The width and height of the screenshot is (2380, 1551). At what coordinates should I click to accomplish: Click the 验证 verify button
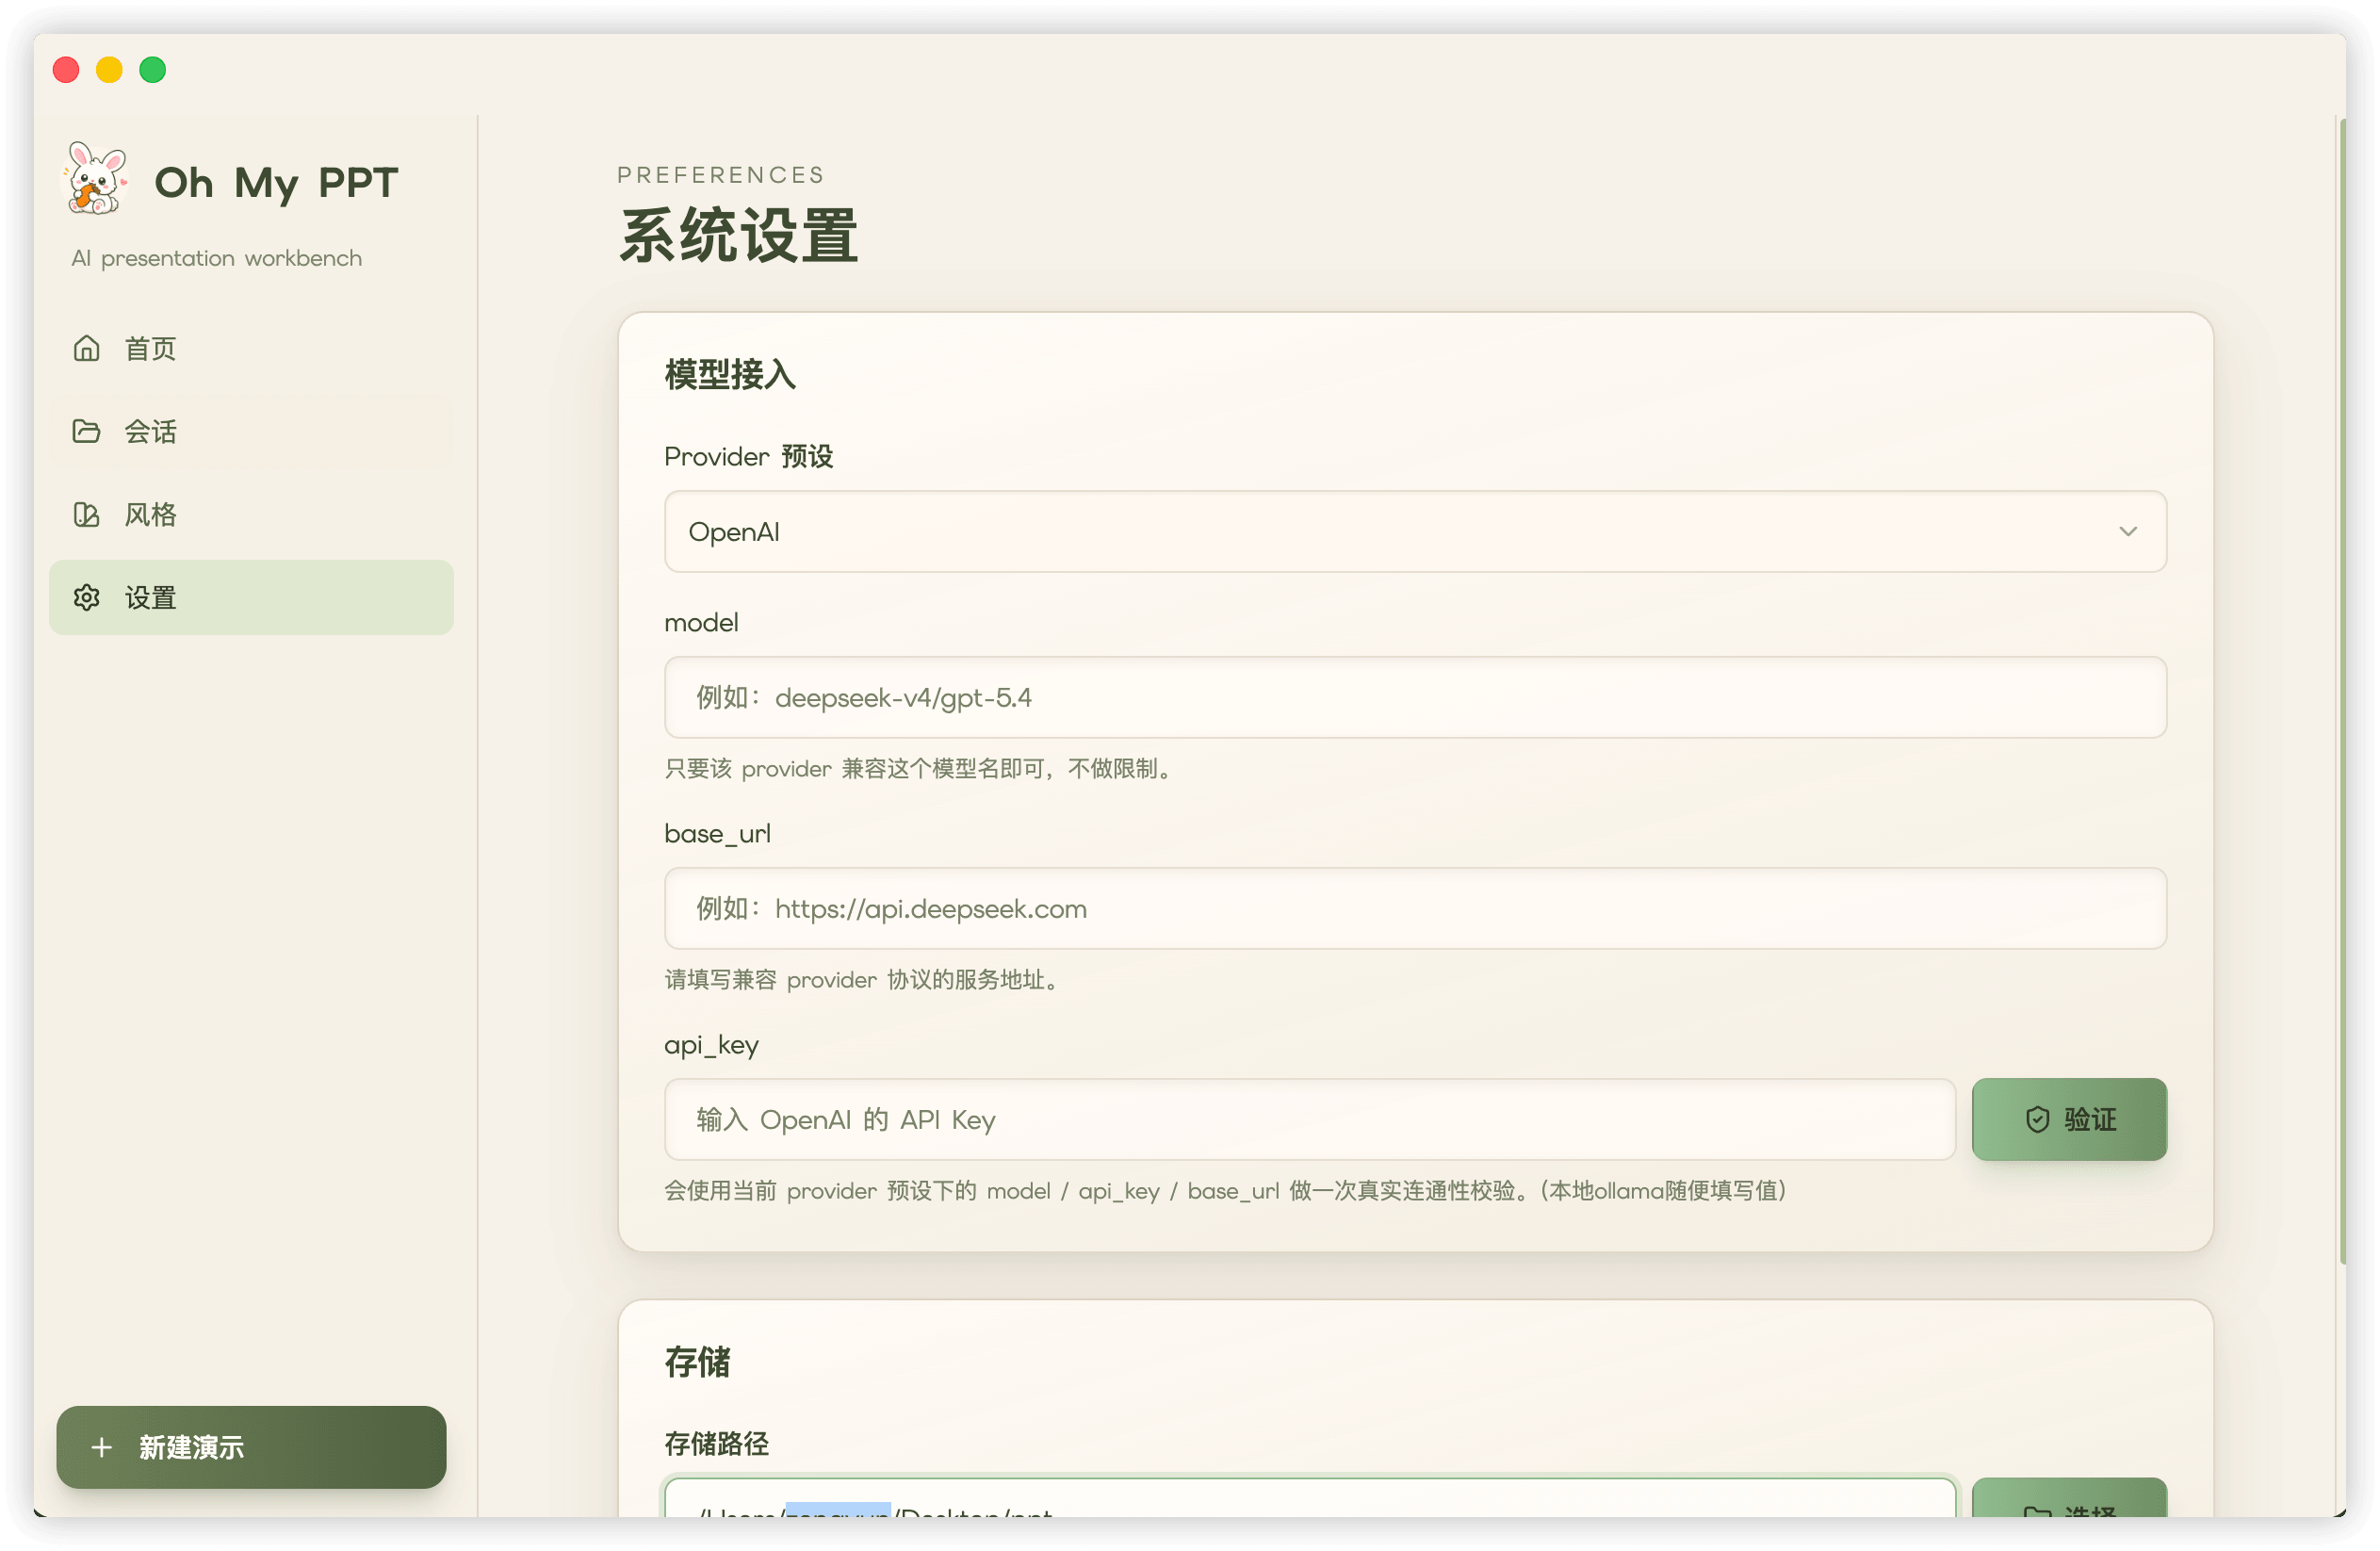(x=2069, y=1120)
